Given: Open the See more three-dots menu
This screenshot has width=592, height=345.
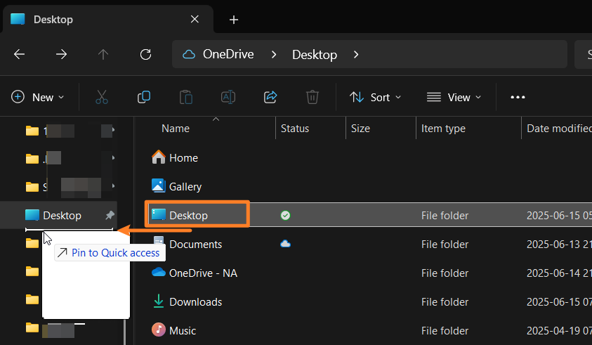Looking at the screenshot, I should coord(518,97).
